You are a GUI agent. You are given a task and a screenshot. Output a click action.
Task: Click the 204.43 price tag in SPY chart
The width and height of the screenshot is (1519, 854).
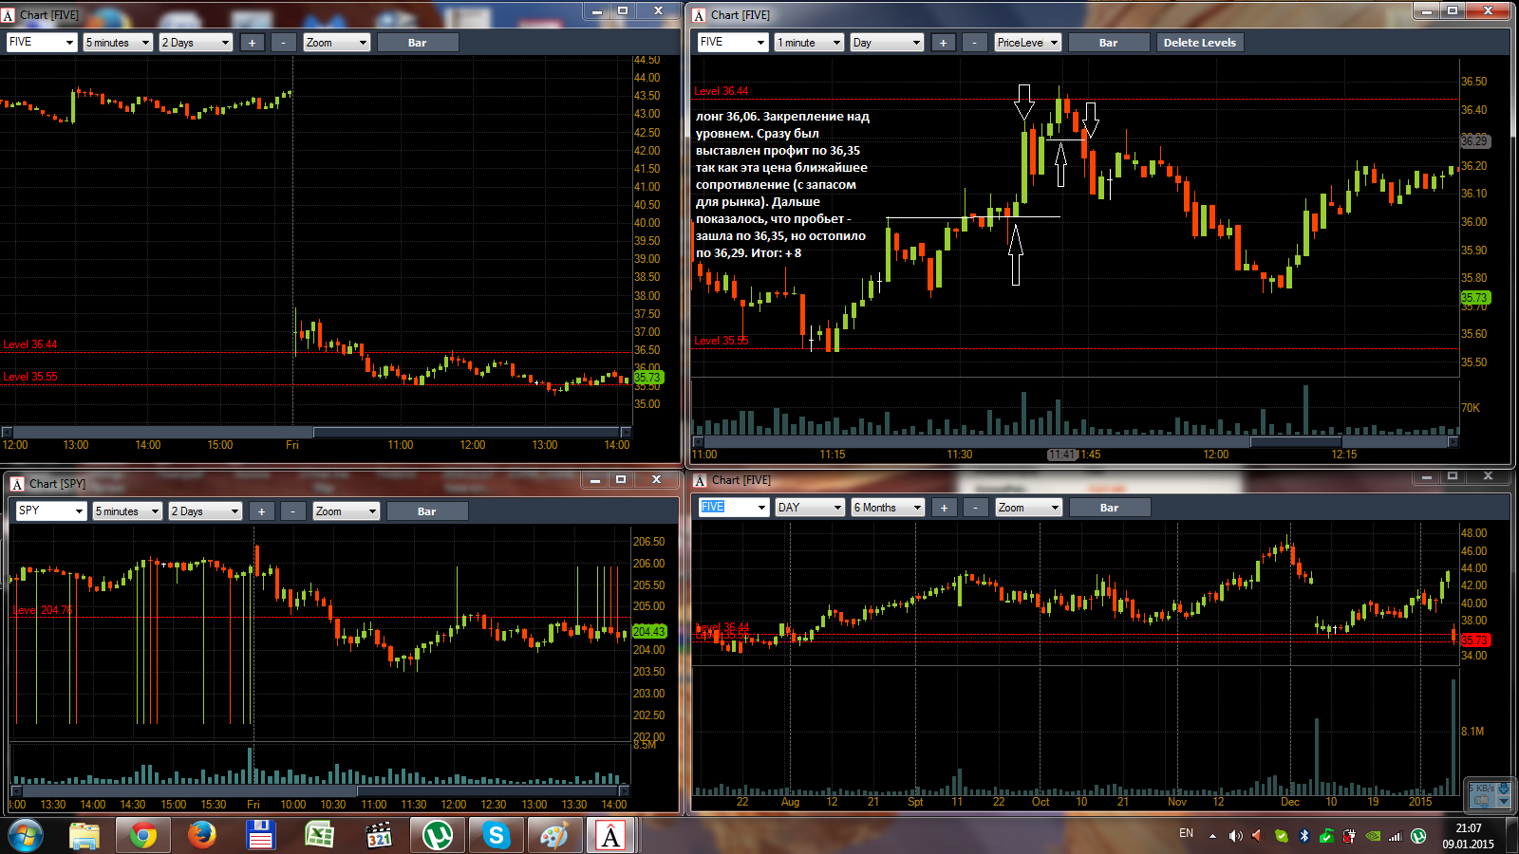[x=649, y=631]
